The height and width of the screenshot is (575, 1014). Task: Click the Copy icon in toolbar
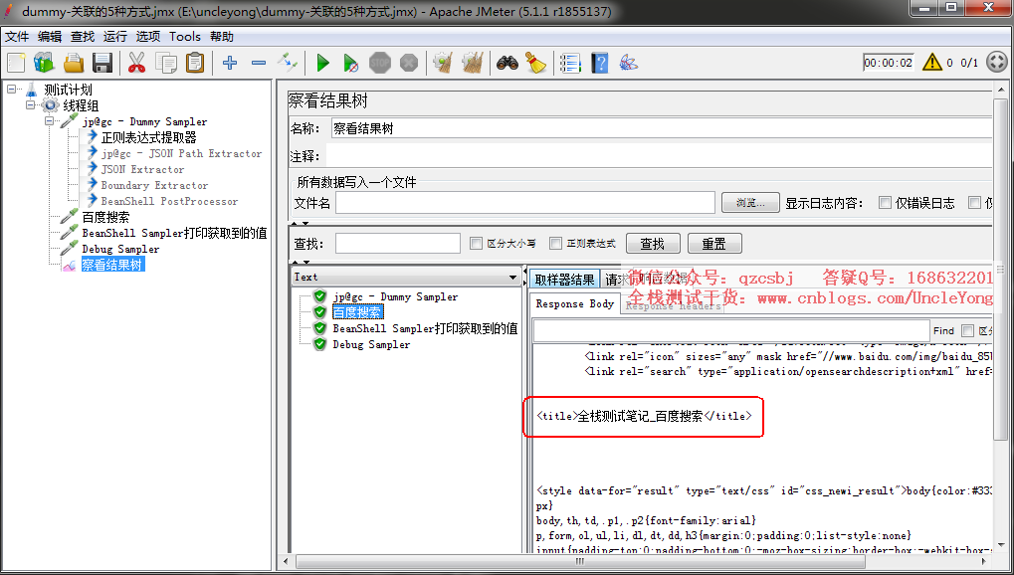(x=165, y=63)
